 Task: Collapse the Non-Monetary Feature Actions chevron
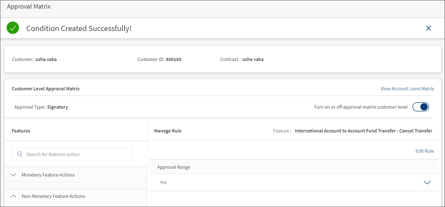coord(13,196)
